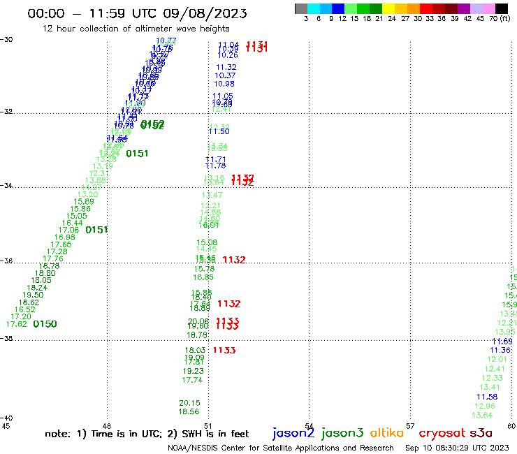Image resolution: width=517 pixels, height=454 pixels.
Task: Click the cryosat legend label
Action: [x=442, y=433]
